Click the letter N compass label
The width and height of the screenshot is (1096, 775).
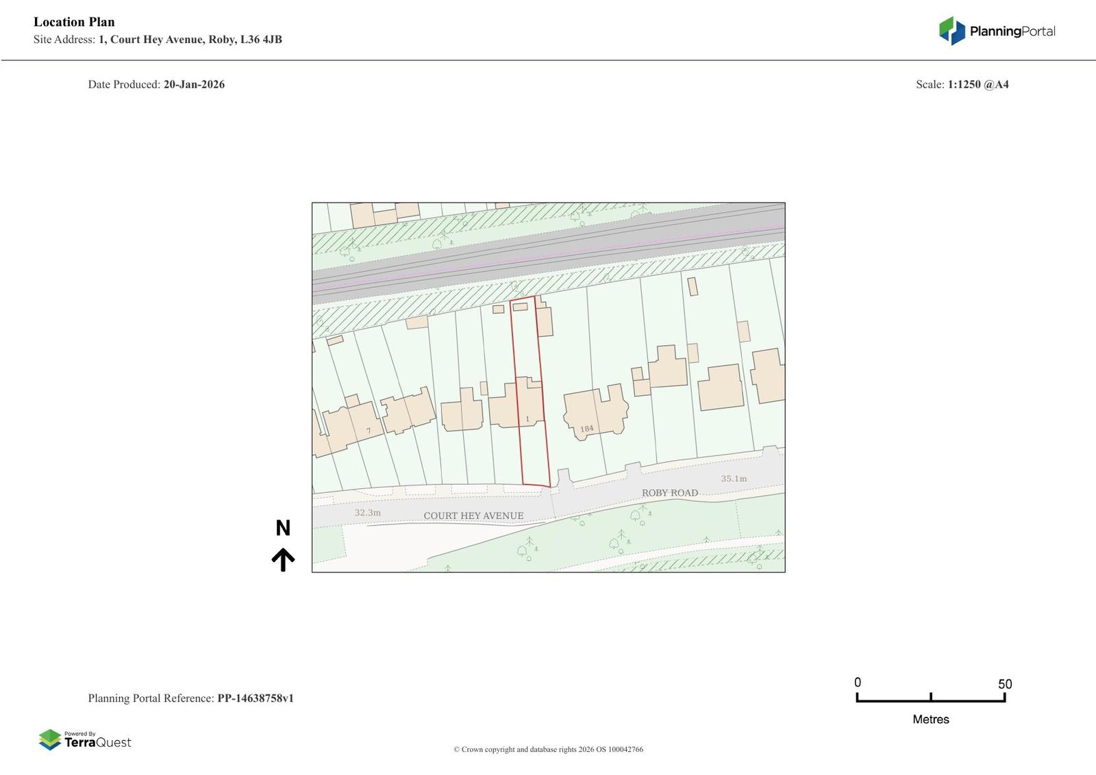(283, 528)
